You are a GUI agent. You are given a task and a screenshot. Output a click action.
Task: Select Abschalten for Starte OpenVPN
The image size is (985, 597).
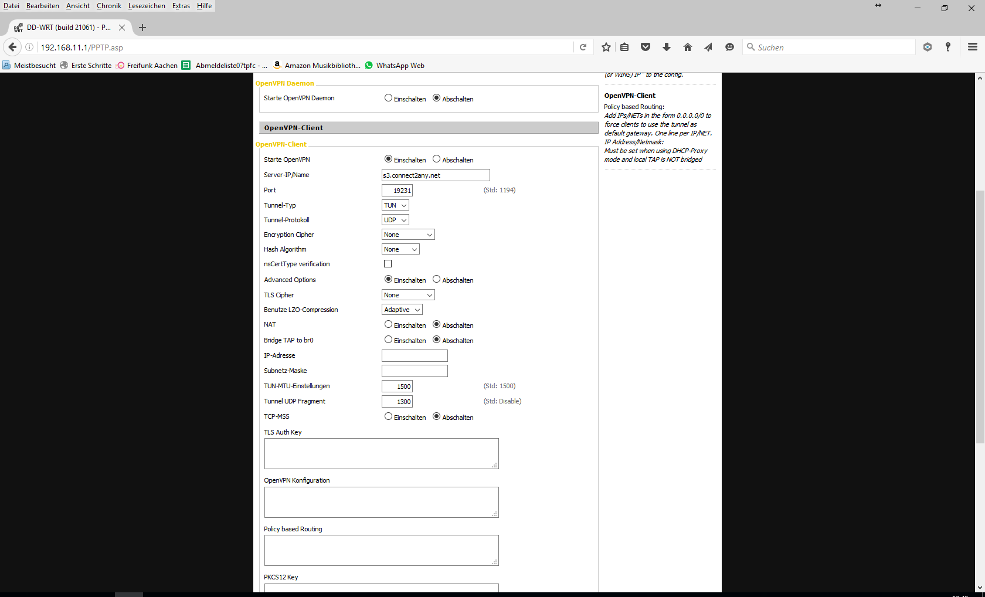pyautogui.click(x=436, y=159)
